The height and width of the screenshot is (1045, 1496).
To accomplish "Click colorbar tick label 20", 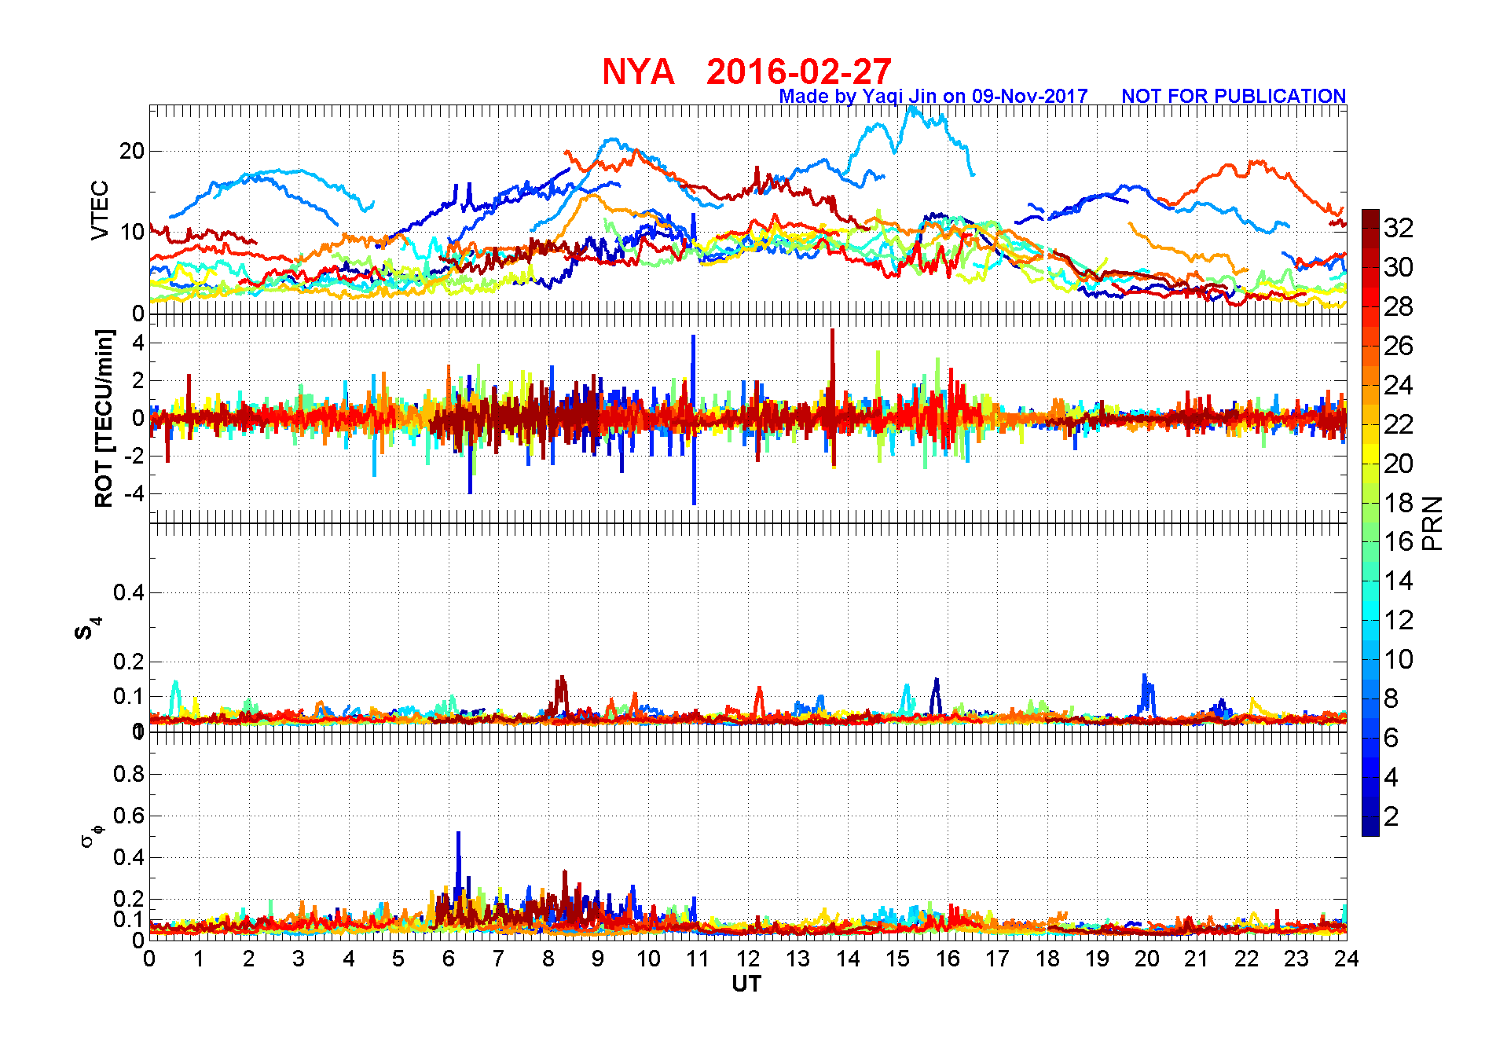I will point(1399,464).
